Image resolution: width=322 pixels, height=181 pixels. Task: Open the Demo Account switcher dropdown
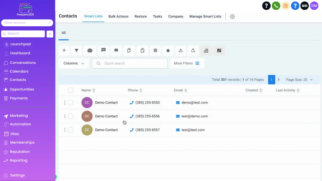(x=27, y=23)
